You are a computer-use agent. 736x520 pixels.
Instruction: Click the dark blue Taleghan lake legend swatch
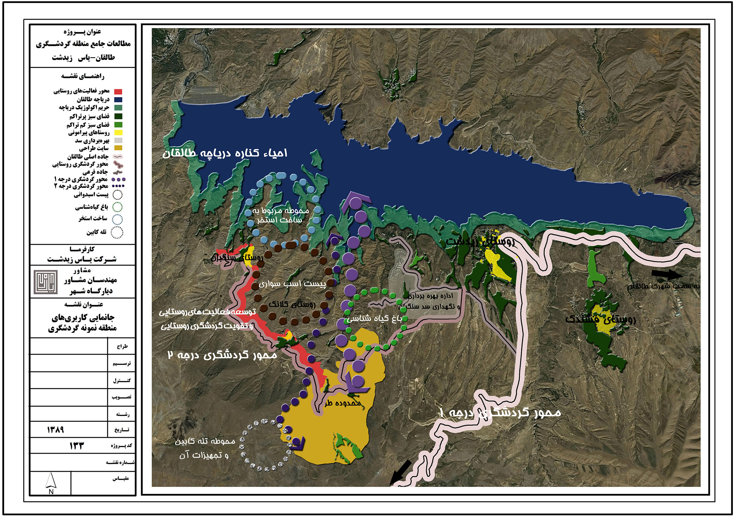118,100
